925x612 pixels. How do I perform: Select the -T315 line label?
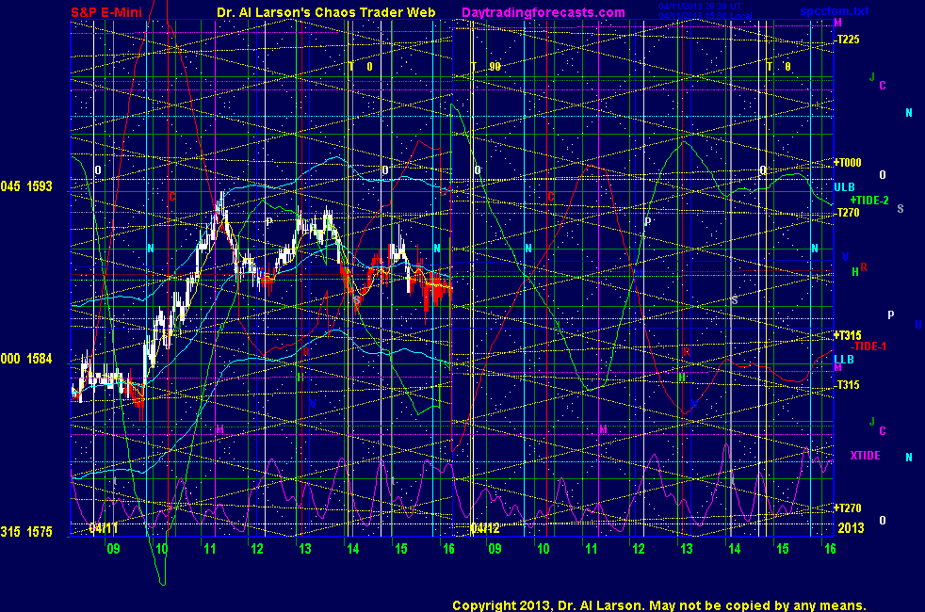(848, 385)
